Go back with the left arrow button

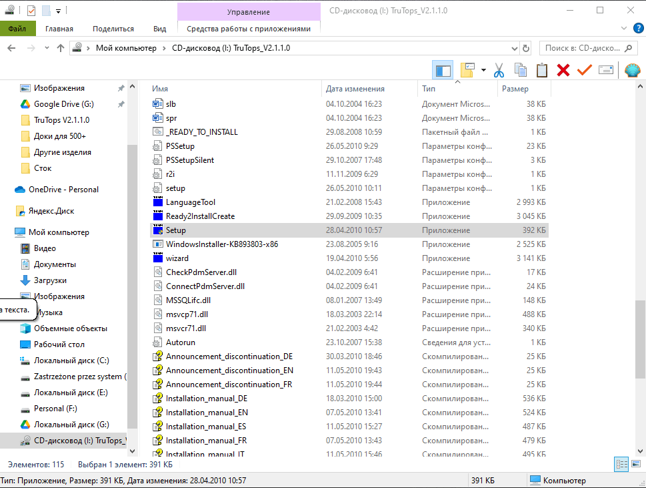tap(11, 48)
